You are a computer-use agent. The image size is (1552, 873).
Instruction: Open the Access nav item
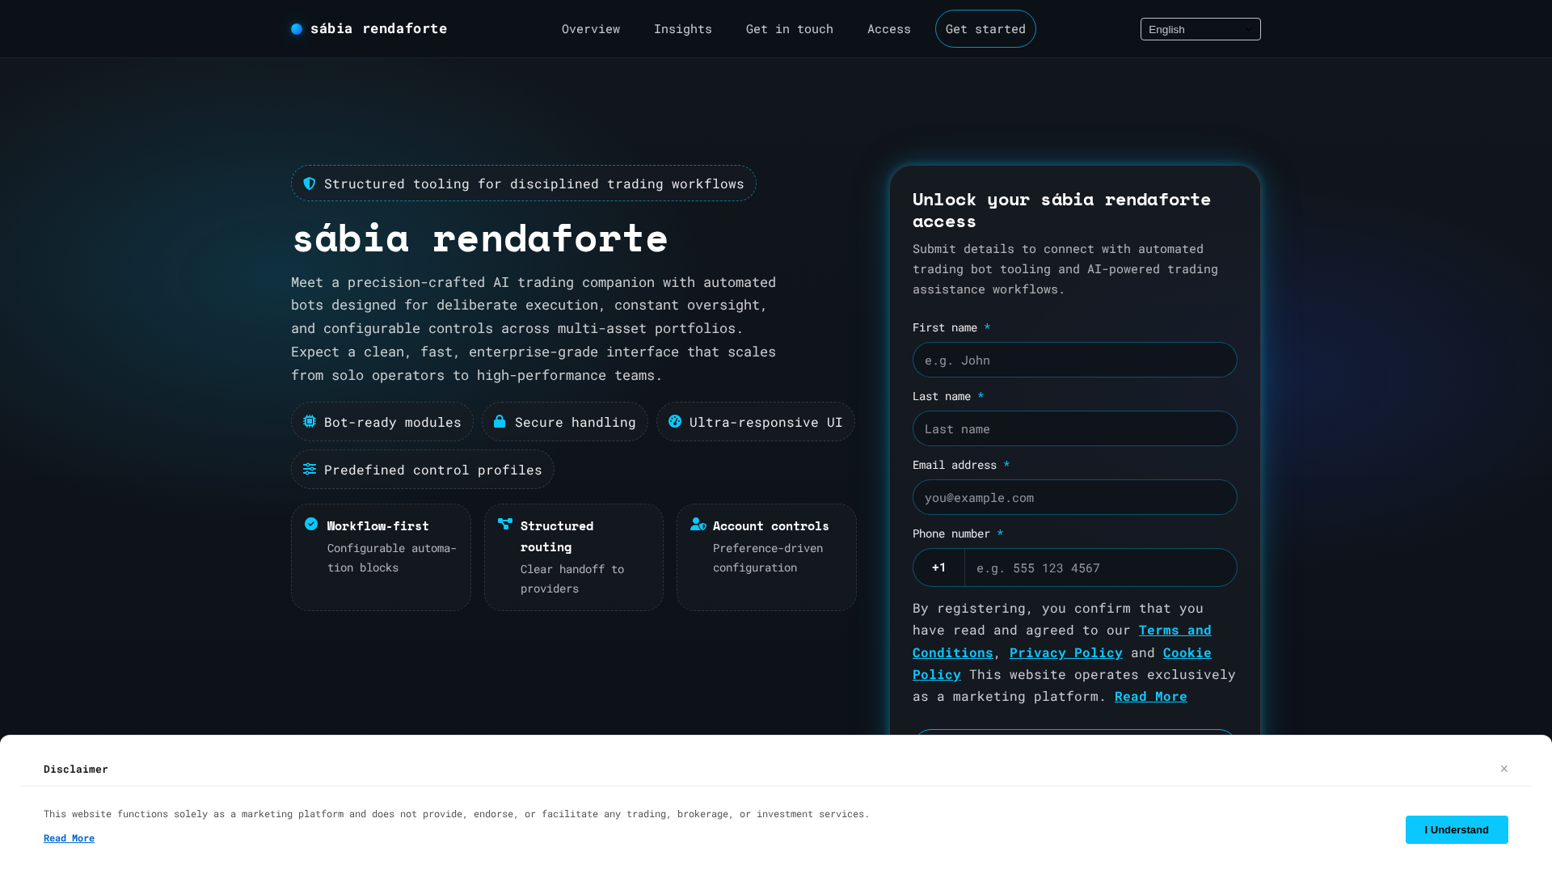(x=889, y=29)
